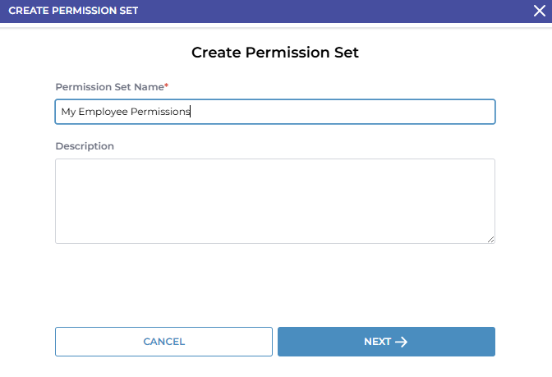Click inside the Description text area

click(274, 200)
